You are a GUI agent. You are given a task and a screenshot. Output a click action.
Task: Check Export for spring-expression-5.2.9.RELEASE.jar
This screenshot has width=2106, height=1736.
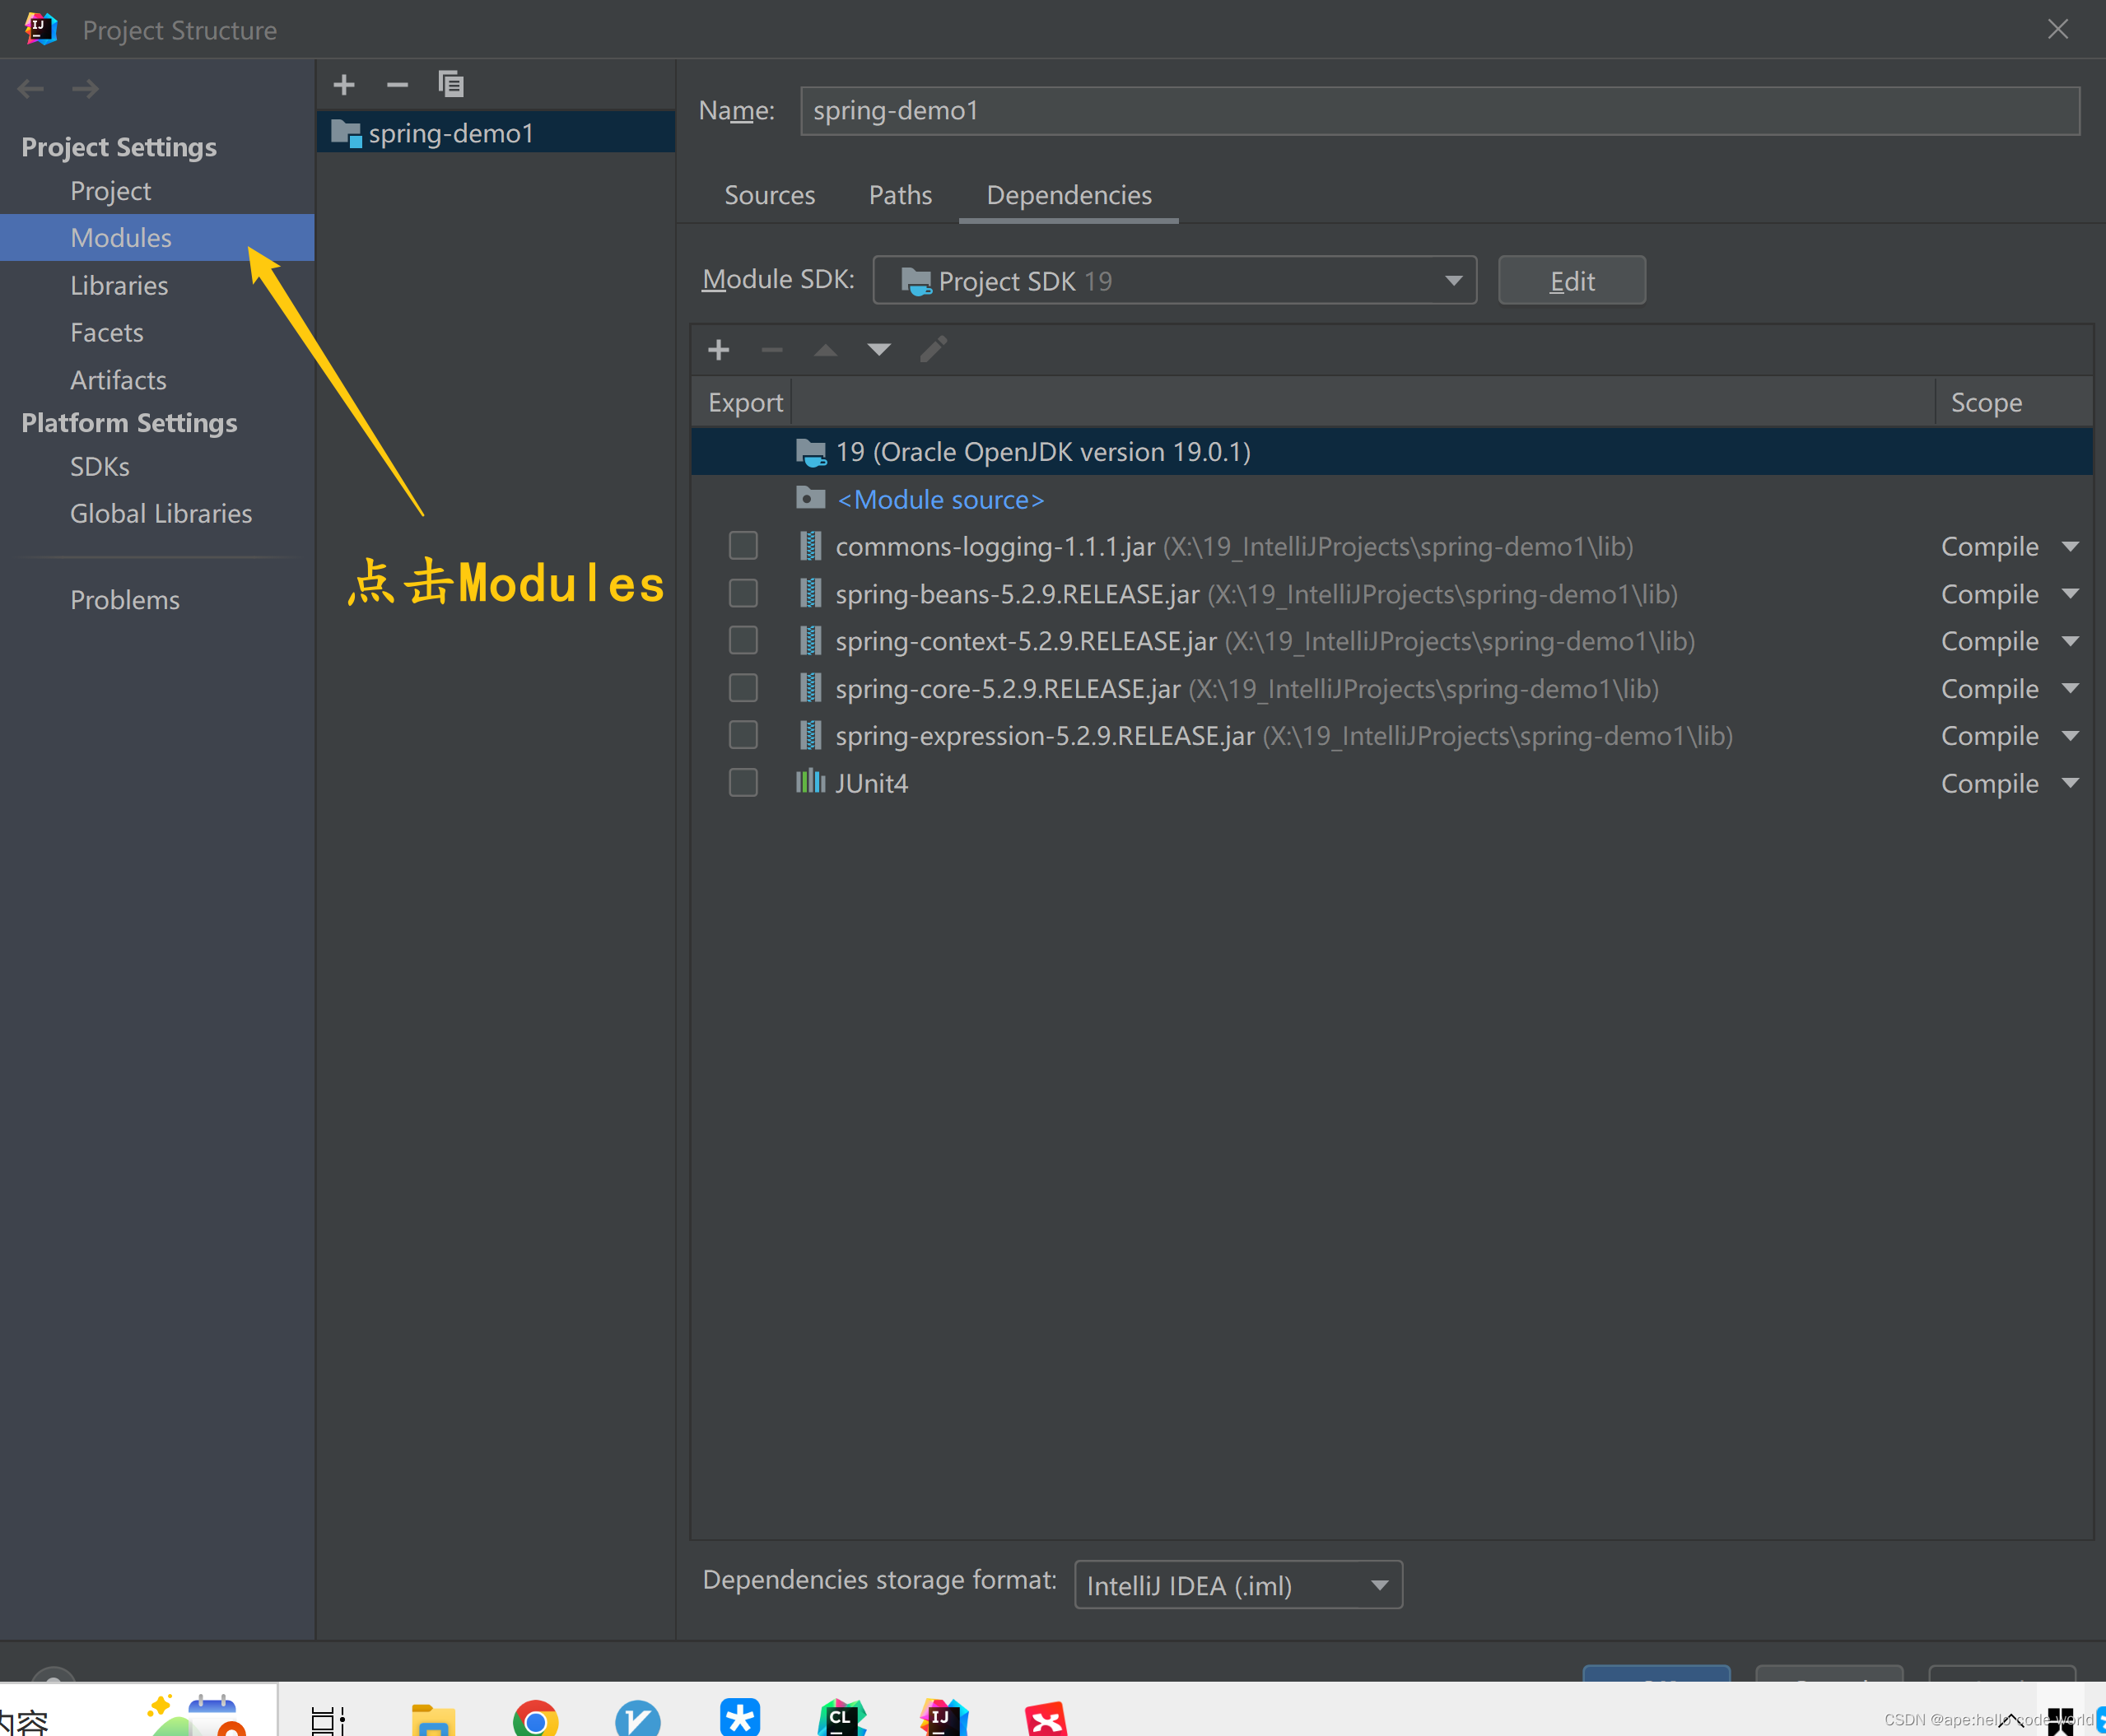coord(743,735)
